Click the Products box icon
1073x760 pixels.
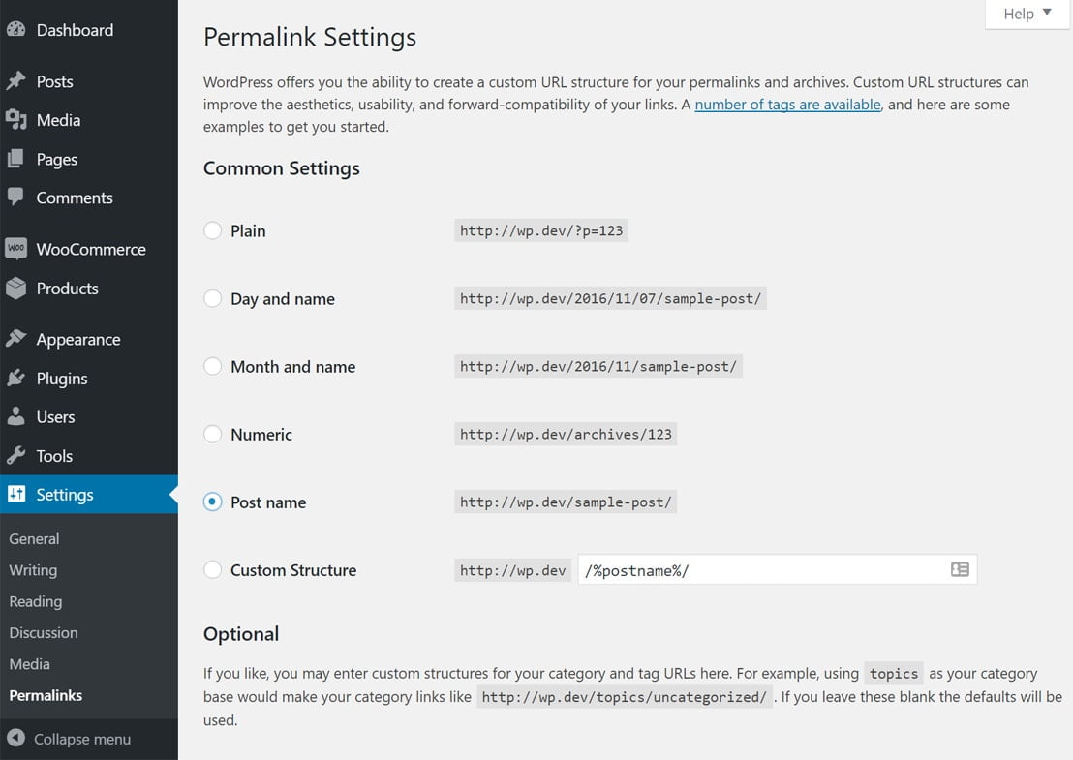[15, 288]
